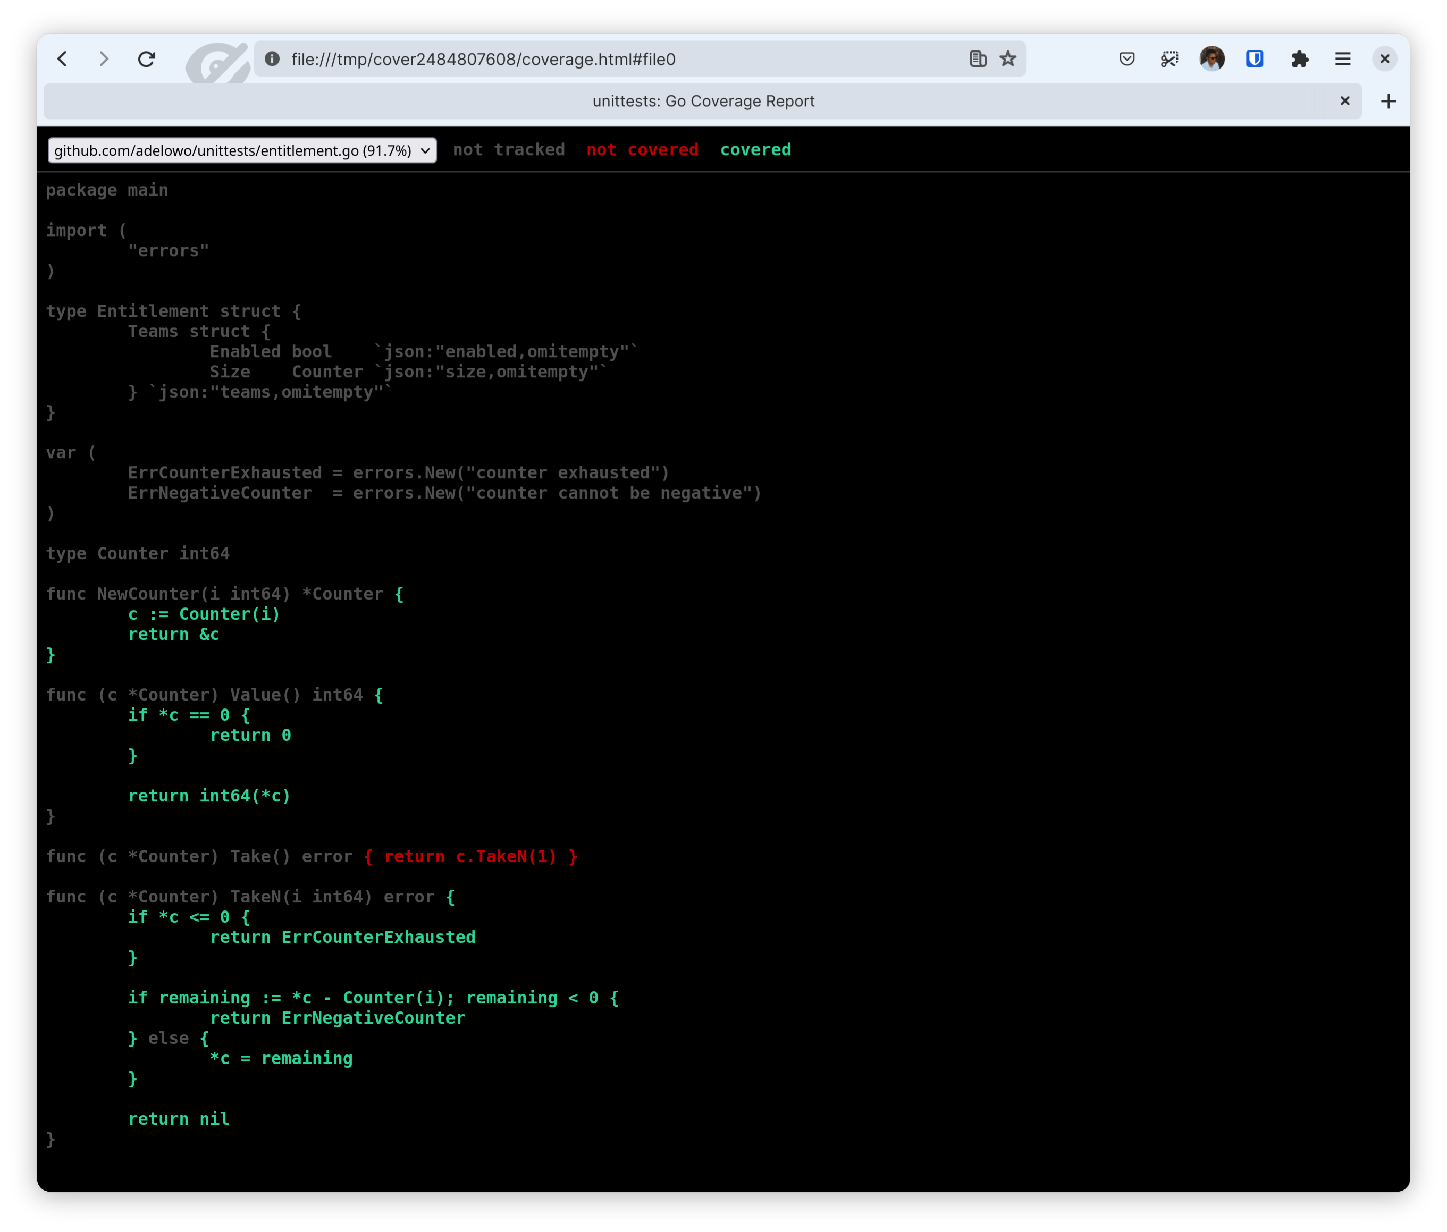
Task: Open the Bitwarden extension
Action: click(x=1254, y=58)
